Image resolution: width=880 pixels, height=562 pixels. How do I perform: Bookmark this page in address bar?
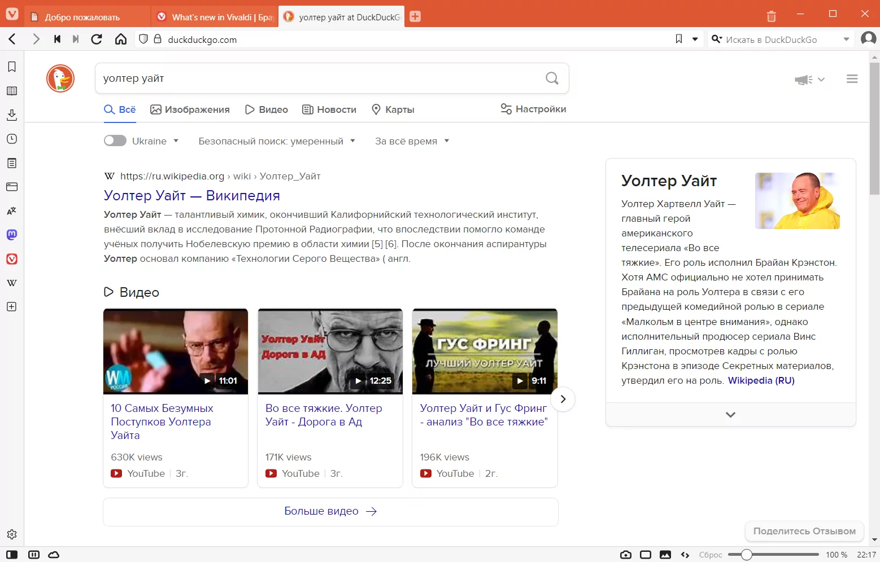(x=679, y=39)
